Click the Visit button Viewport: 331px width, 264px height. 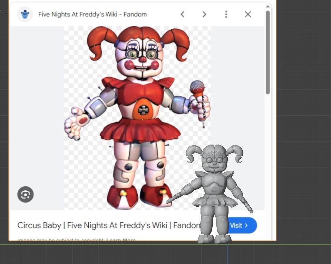coord(242,225)
